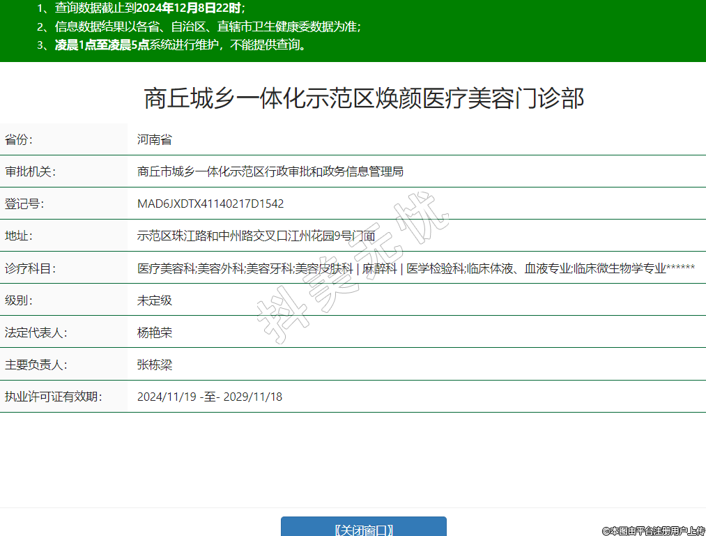Click the 主要负责人 field label
The width and height of the screenshot is (706, 536).
pyautogui.click(x=36, y=365)
